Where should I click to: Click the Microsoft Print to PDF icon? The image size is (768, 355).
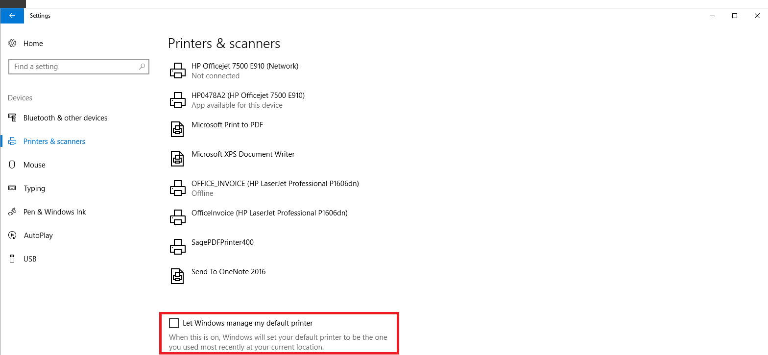177,129
